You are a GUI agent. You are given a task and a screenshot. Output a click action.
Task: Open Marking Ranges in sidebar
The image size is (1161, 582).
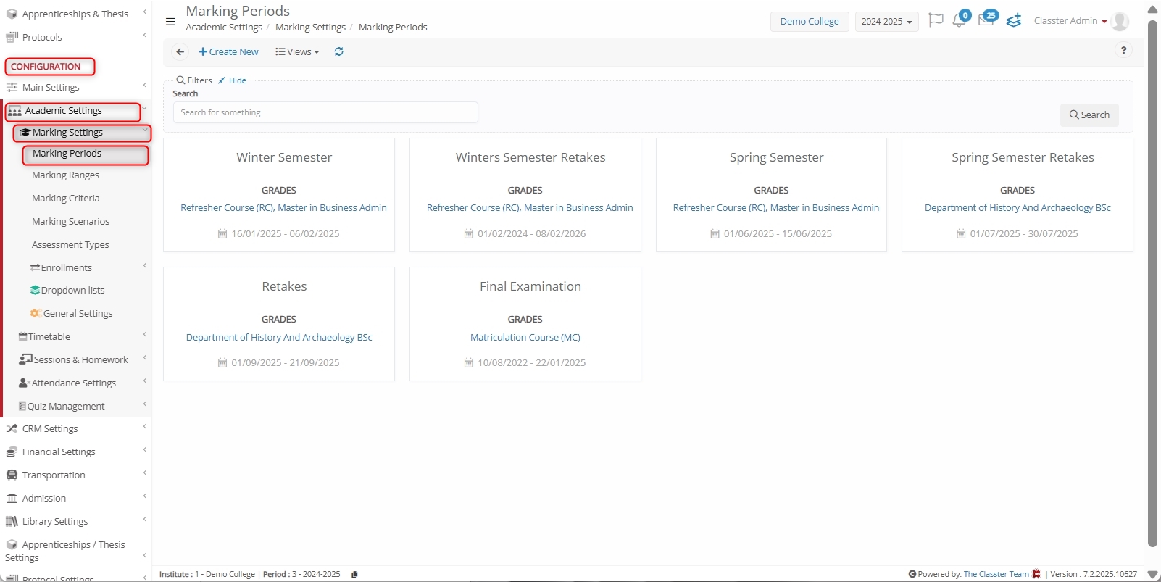tap(65, 175)
